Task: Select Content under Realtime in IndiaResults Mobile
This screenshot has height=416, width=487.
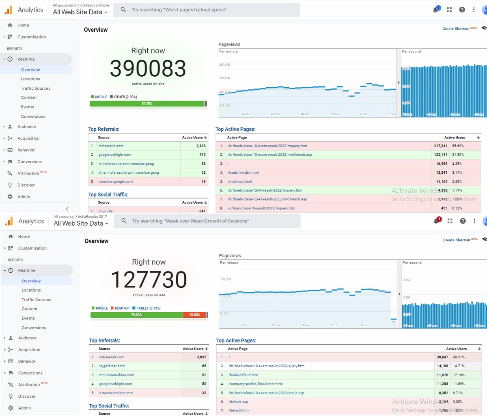Action: [29, 98]
